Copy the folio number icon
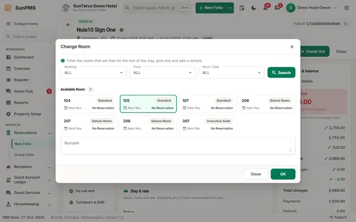This screenshot has height=222, width=356. tap(346, 24)
